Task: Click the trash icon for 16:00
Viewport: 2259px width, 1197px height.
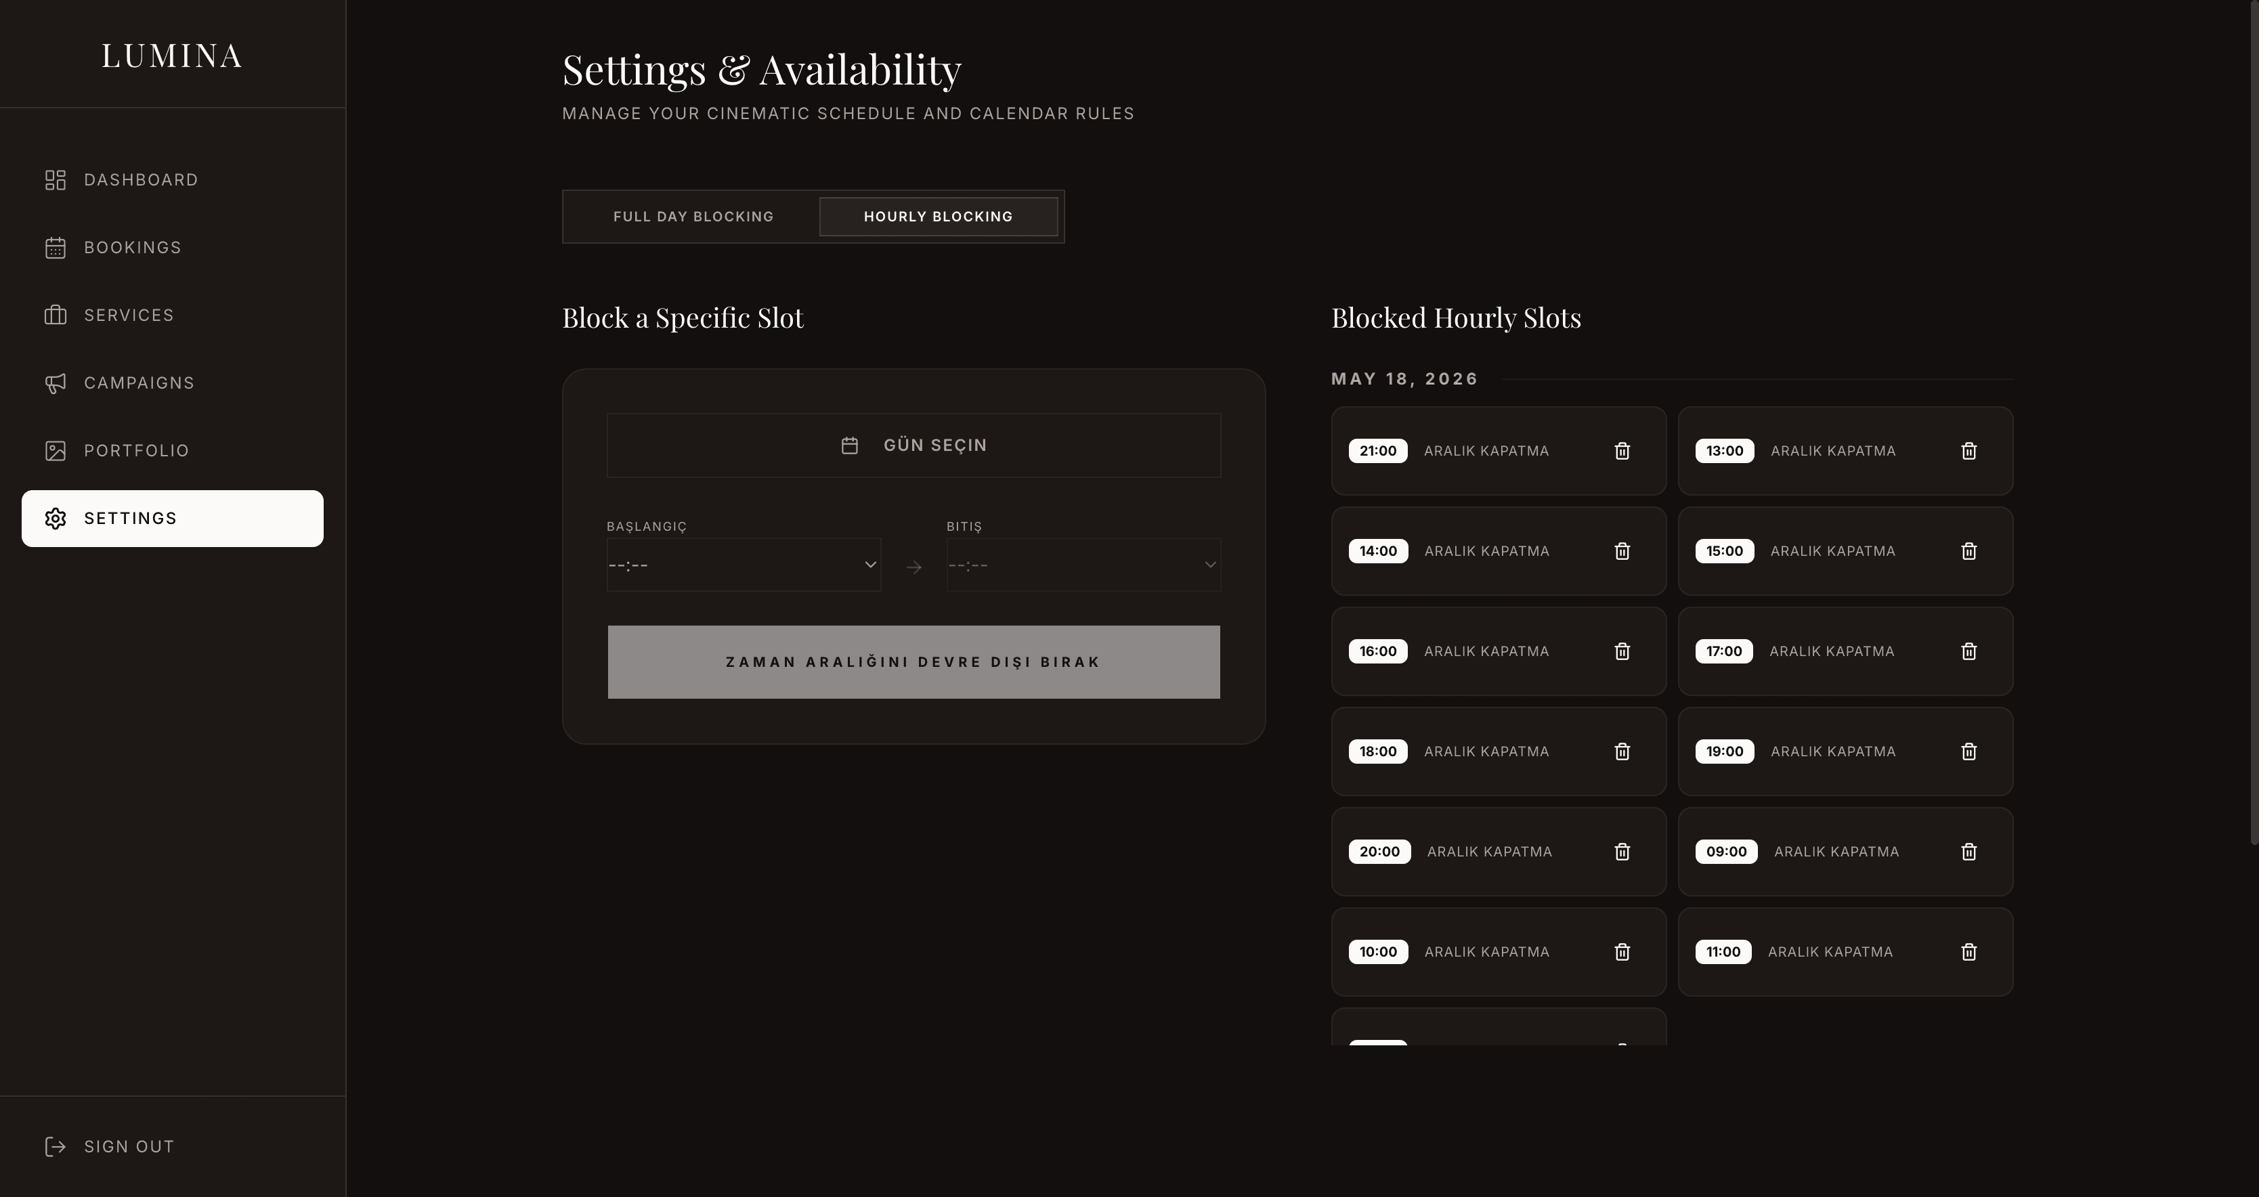Action: (x=1622, y=651)
